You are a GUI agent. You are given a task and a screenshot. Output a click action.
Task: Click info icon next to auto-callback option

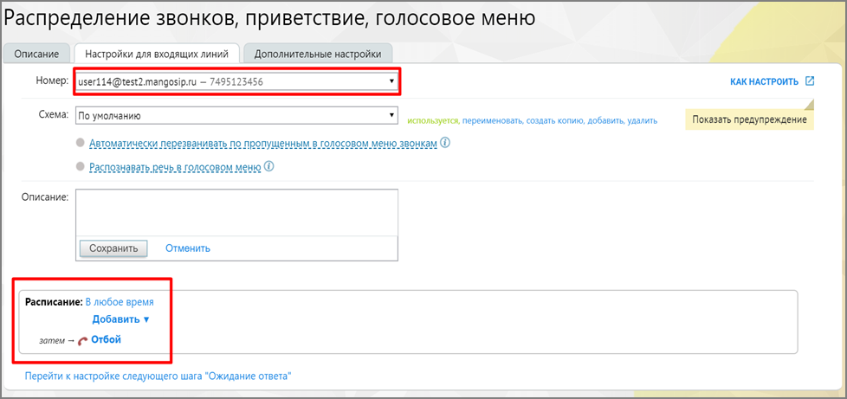pyautogui.click(x=445, y=144)
